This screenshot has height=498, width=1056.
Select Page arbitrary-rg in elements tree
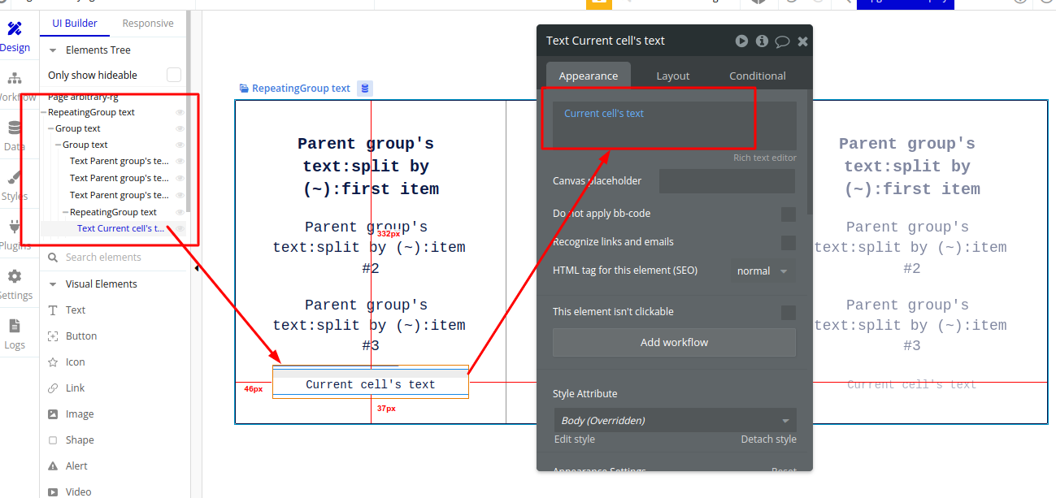click(x=83, y=97)
